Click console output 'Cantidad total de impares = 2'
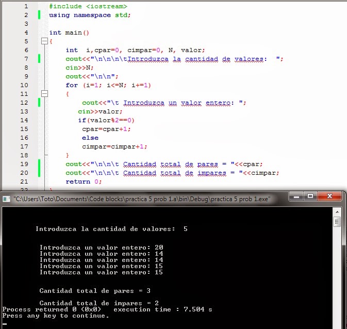Image resolution: width=347 pixels, height=329 pixels. 99,303
